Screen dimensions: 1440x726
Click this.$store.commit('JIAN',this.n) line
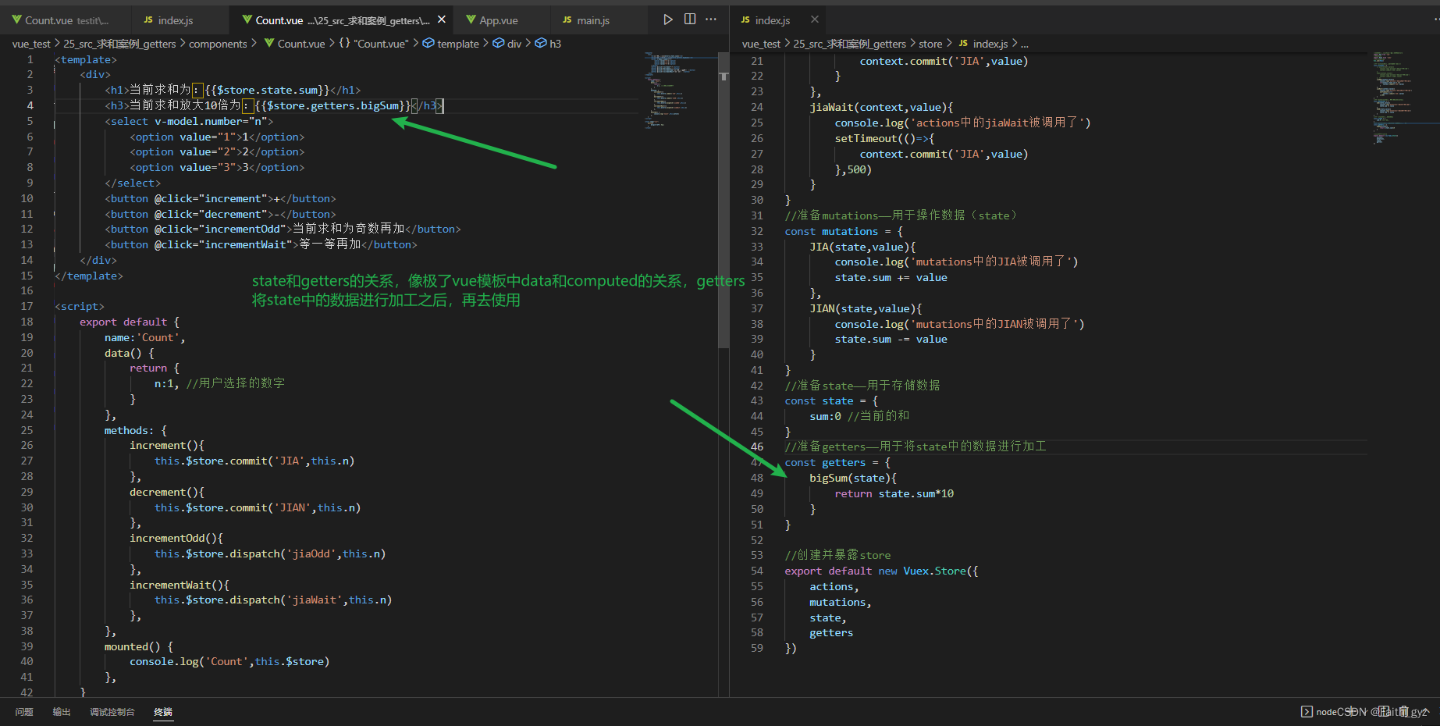pyautogui.click(x=258, y=507)
